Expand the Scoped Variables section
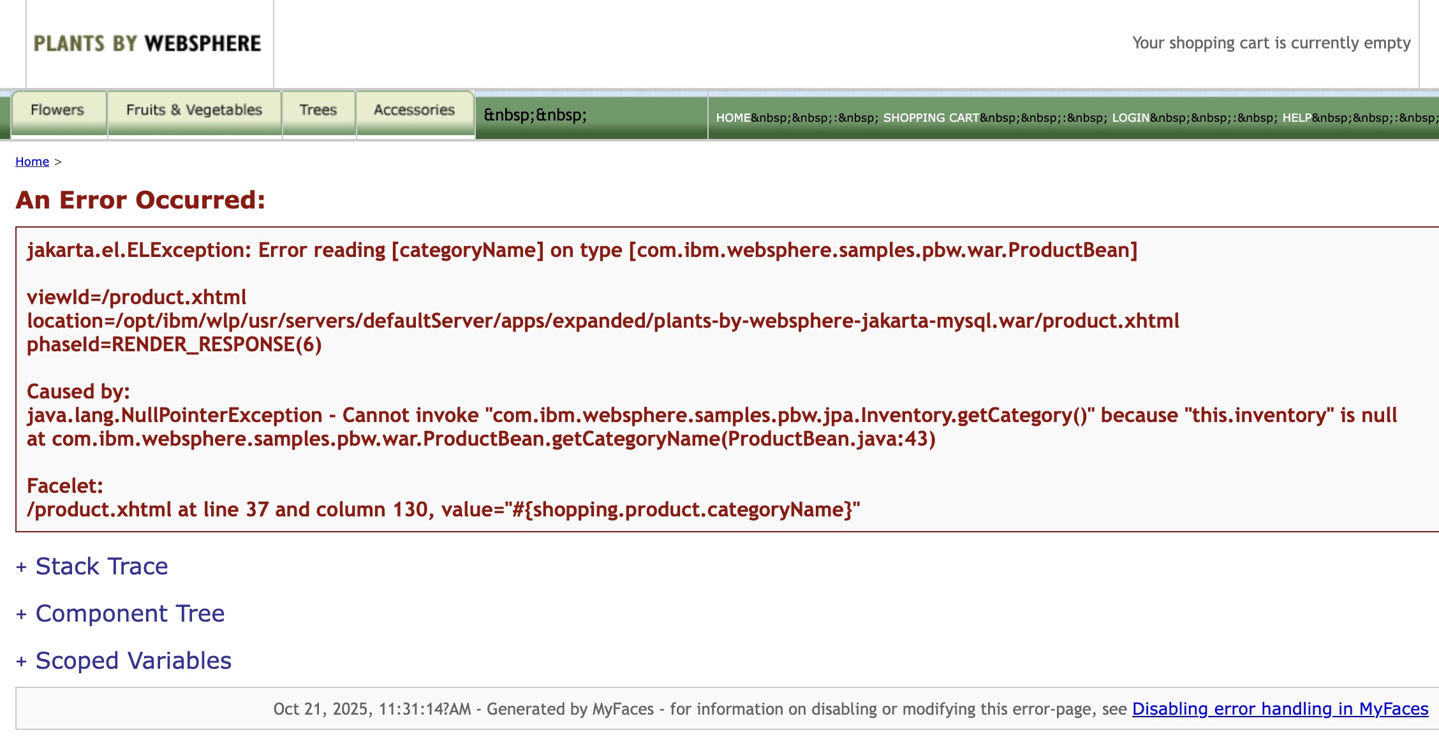This screenshot has height=737, width=1439. tap(133, 661)
